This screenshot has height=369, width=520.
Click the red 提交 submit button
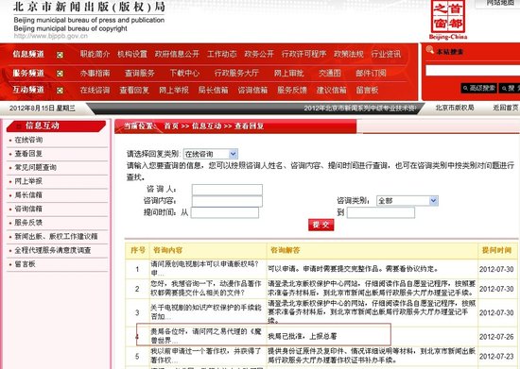coord(321,225)
